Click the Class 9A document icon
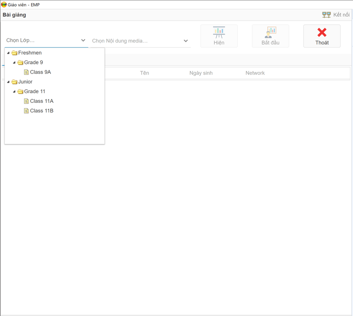The image size is (353, 316). pyautogui.click(x=26, y=72)
